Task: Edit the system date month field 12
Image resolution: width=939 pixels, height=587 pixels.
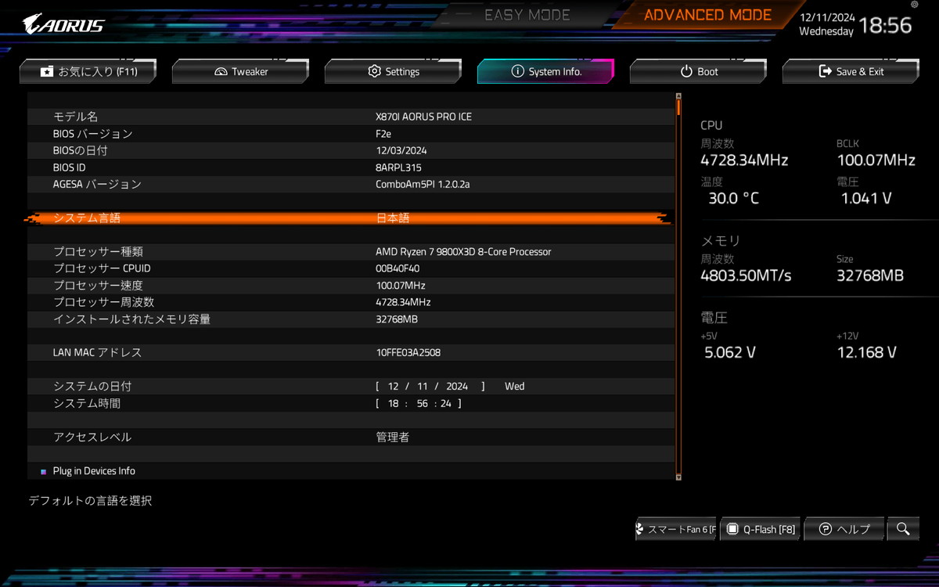Action: [394, 387]
